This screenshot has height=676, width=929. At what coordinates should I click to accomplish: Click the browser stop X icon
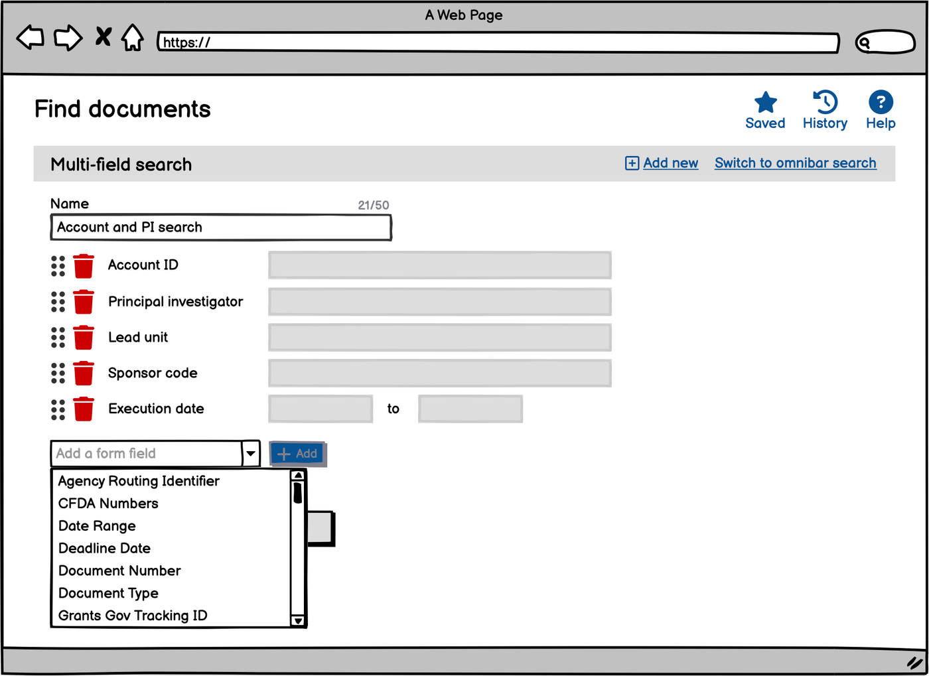[x=103, y=36]
